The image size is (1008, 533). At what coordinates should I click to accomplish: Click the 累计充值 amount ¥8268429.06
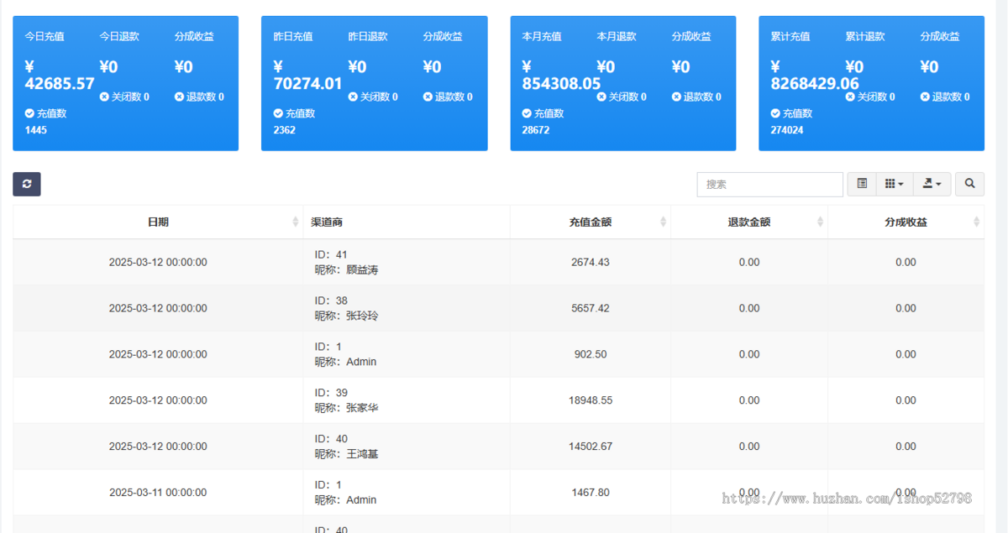coord(815,75)
